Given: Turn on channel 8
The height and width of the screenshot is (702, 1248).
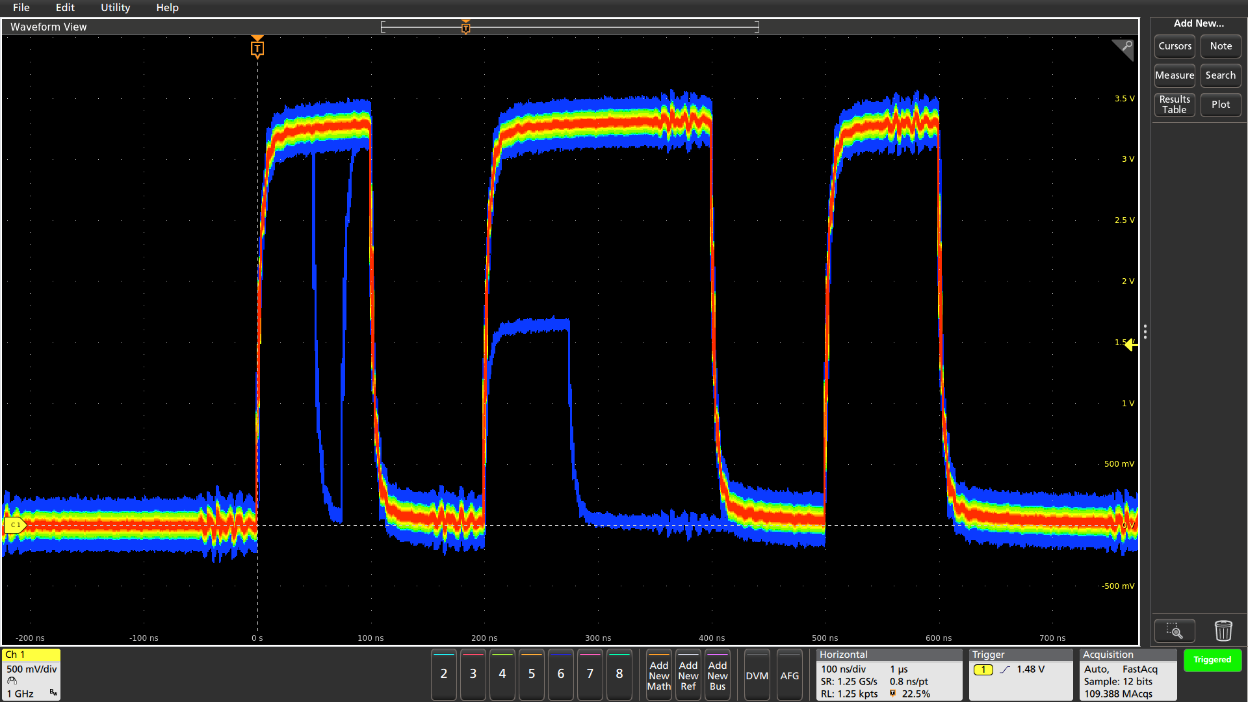Looking at the screenshot, I should pos(619,674).
